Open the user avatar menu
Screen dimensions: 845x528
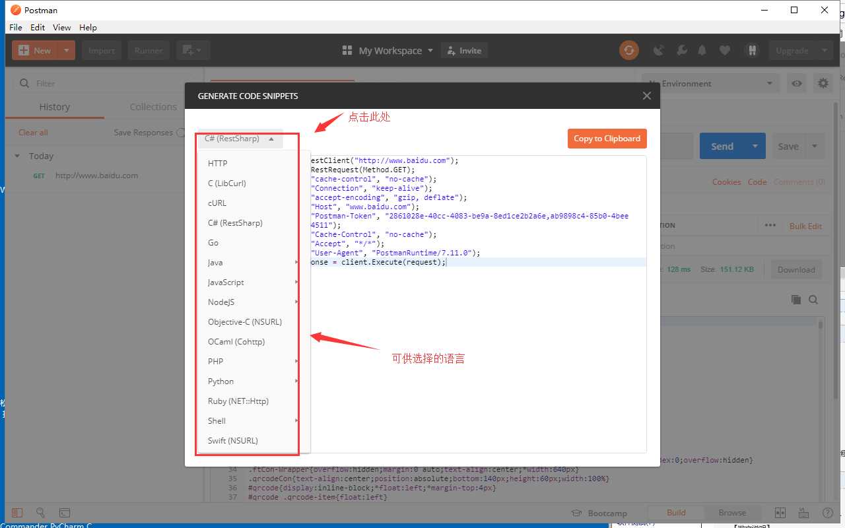(x=751, y=50)
